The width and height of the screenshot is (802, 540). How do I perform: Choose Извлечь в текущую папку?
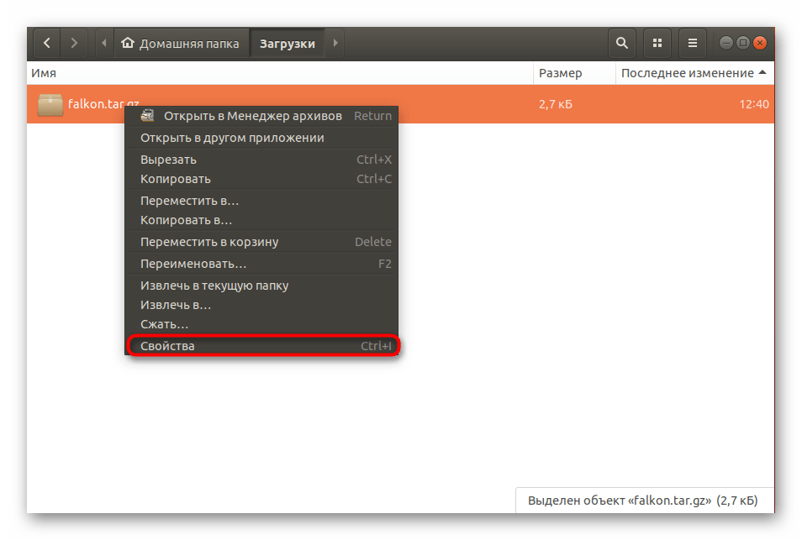pos(214,286)
